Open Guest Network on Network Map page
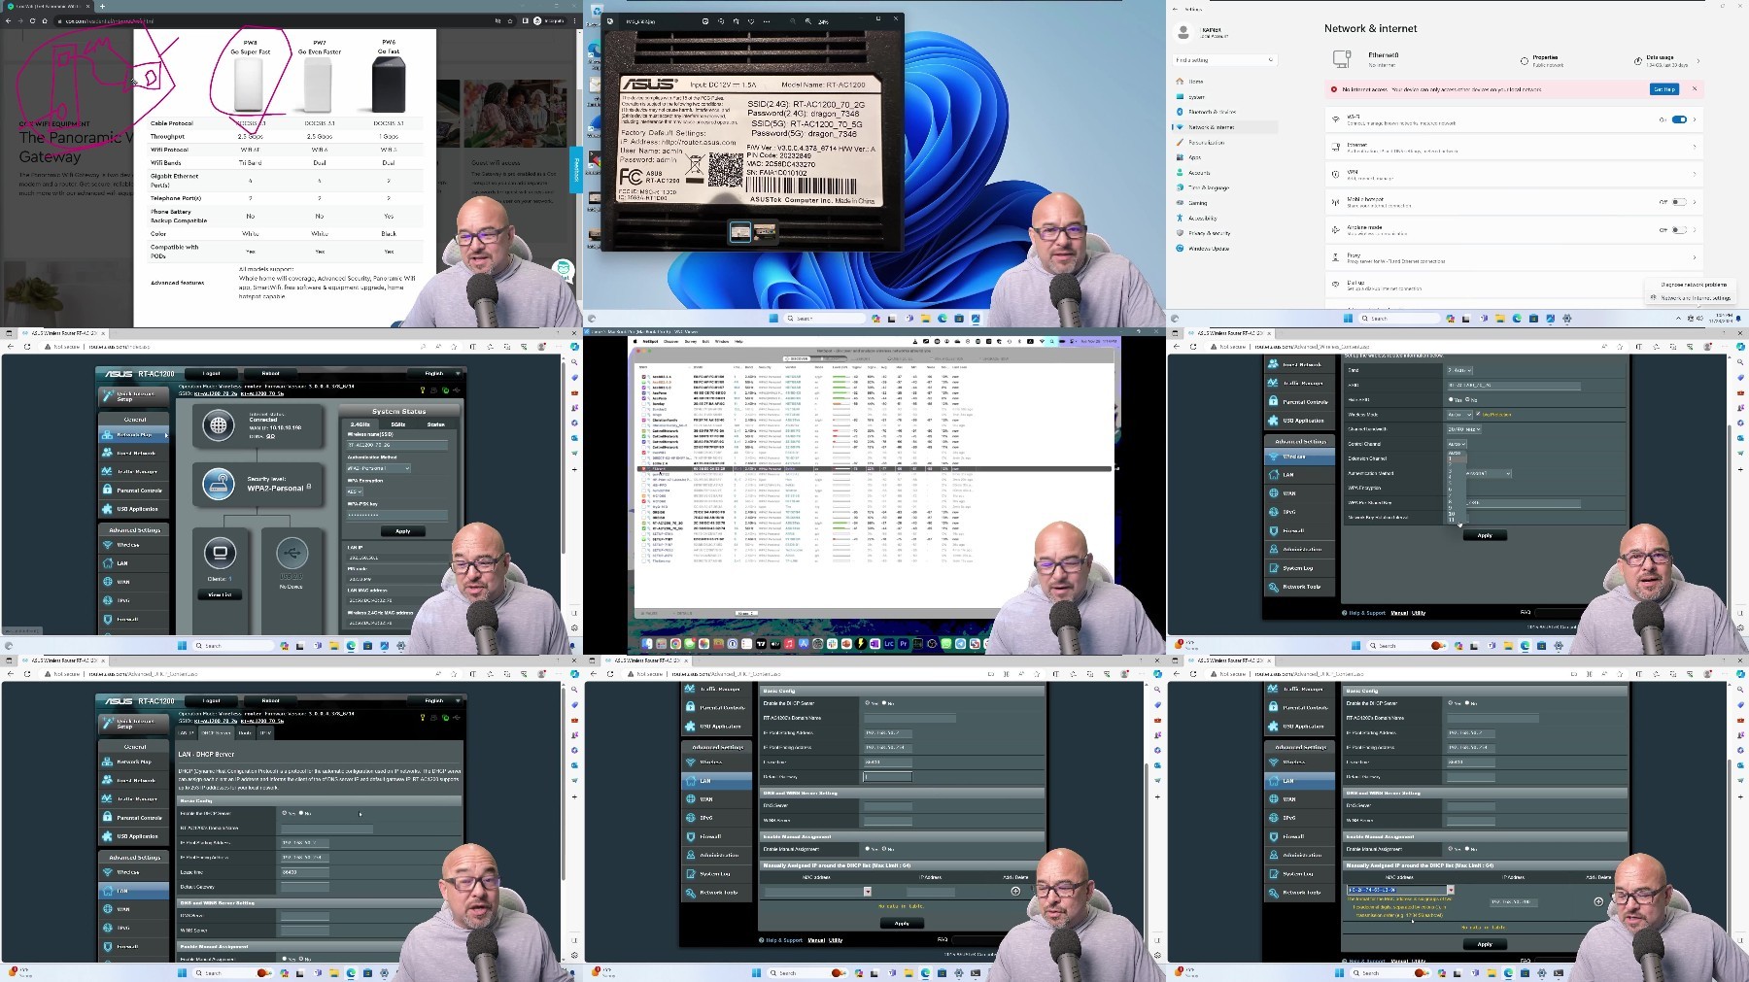This screenshot has height=982, width=1749. point(134,453)
